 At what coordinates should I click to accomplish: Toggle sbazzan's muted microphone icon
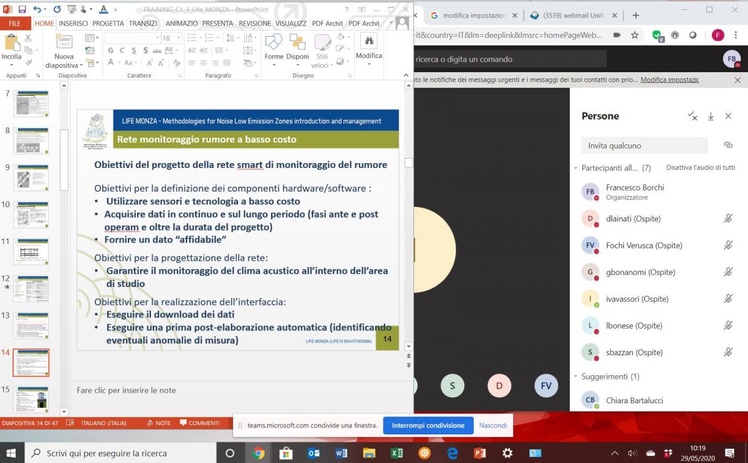pyautogui.click(x=727, y=352)
